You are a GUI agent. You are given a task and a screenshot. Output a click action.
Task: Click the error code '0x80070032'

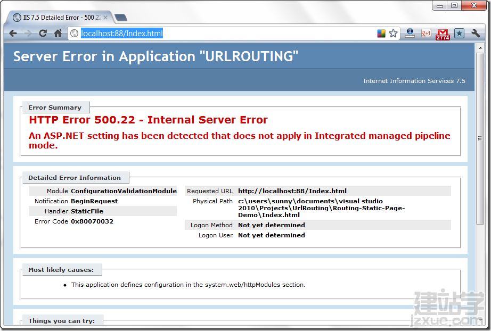[x=92, y=221]
